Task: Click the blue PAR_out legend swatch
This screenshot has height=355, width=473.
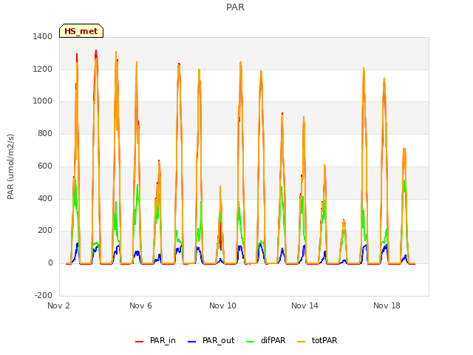Action: 191,342
